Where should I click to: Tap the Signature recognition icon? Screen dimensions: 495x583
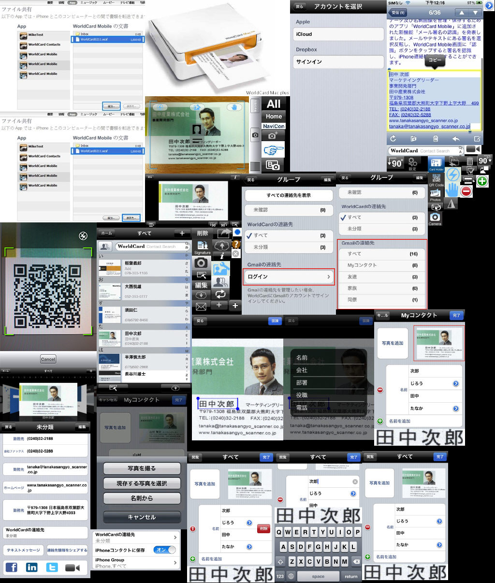click(202, 247)
